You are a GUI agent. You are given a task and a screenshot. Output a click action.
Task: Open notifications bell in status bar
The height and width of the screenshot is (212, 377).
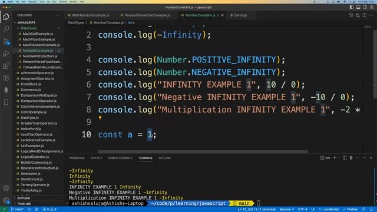click(x=371, y=210)
